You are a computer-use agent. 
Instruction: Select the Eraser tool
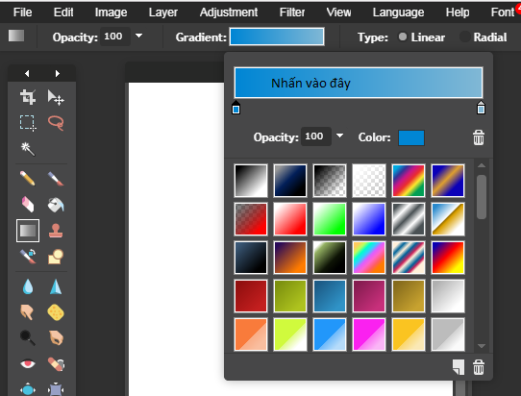click(28, 204)
